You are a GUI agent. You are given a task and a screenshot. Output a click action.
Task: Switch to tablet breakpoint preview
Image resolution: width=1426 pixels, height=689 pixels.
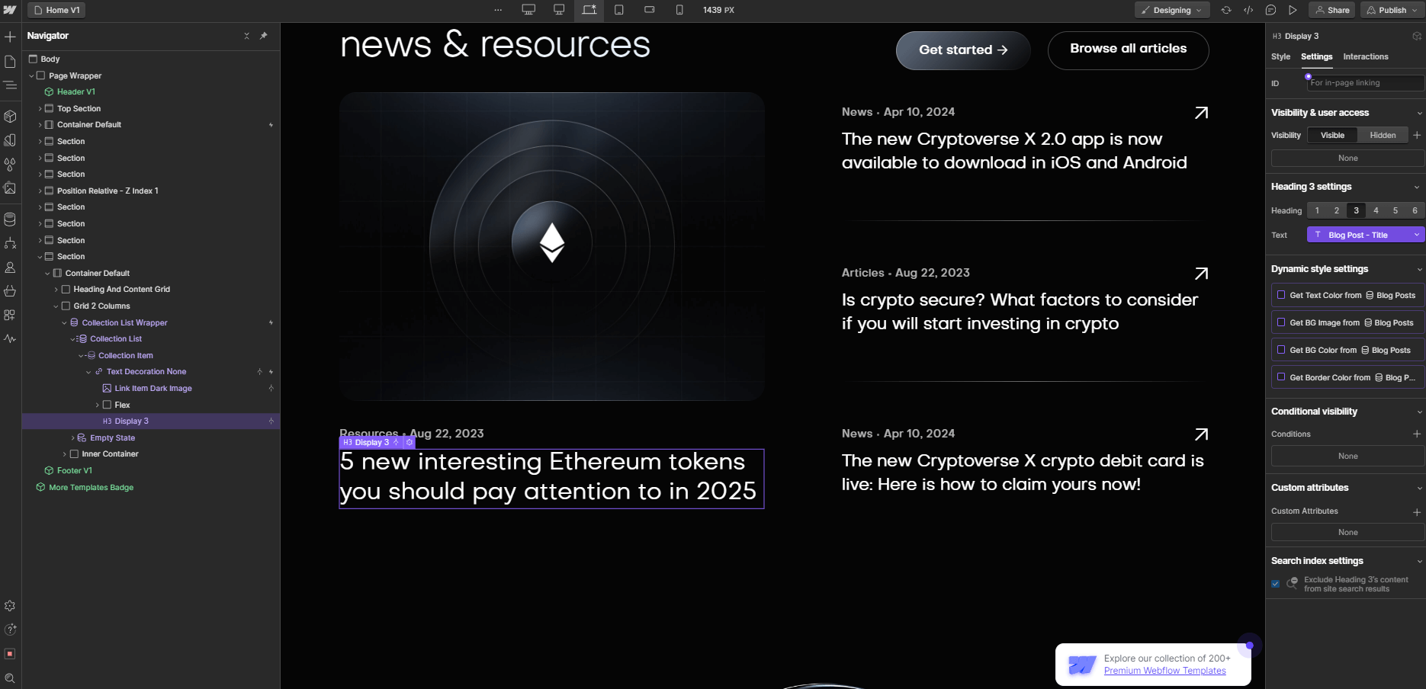tap(619, 10)
